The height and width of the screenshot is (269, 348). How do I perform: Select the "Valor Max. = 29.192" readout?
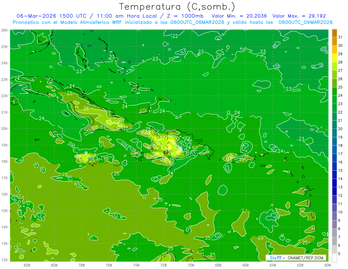coord(299,16)
